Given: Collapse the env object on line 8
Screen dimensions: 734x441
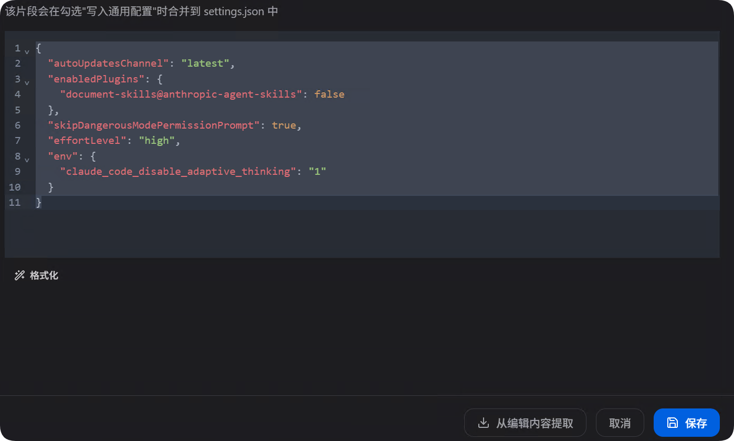Looking at the screenshot, I should click(x=27, y=159).
